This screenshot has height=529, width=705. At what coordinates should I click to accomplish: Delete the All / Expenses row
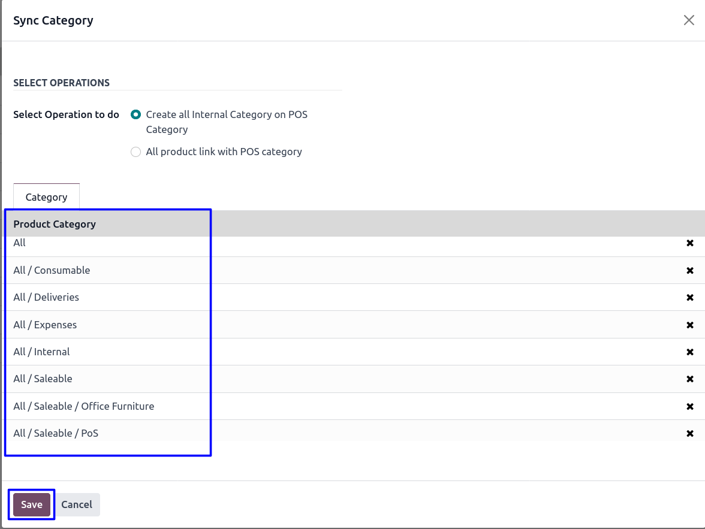689,325
